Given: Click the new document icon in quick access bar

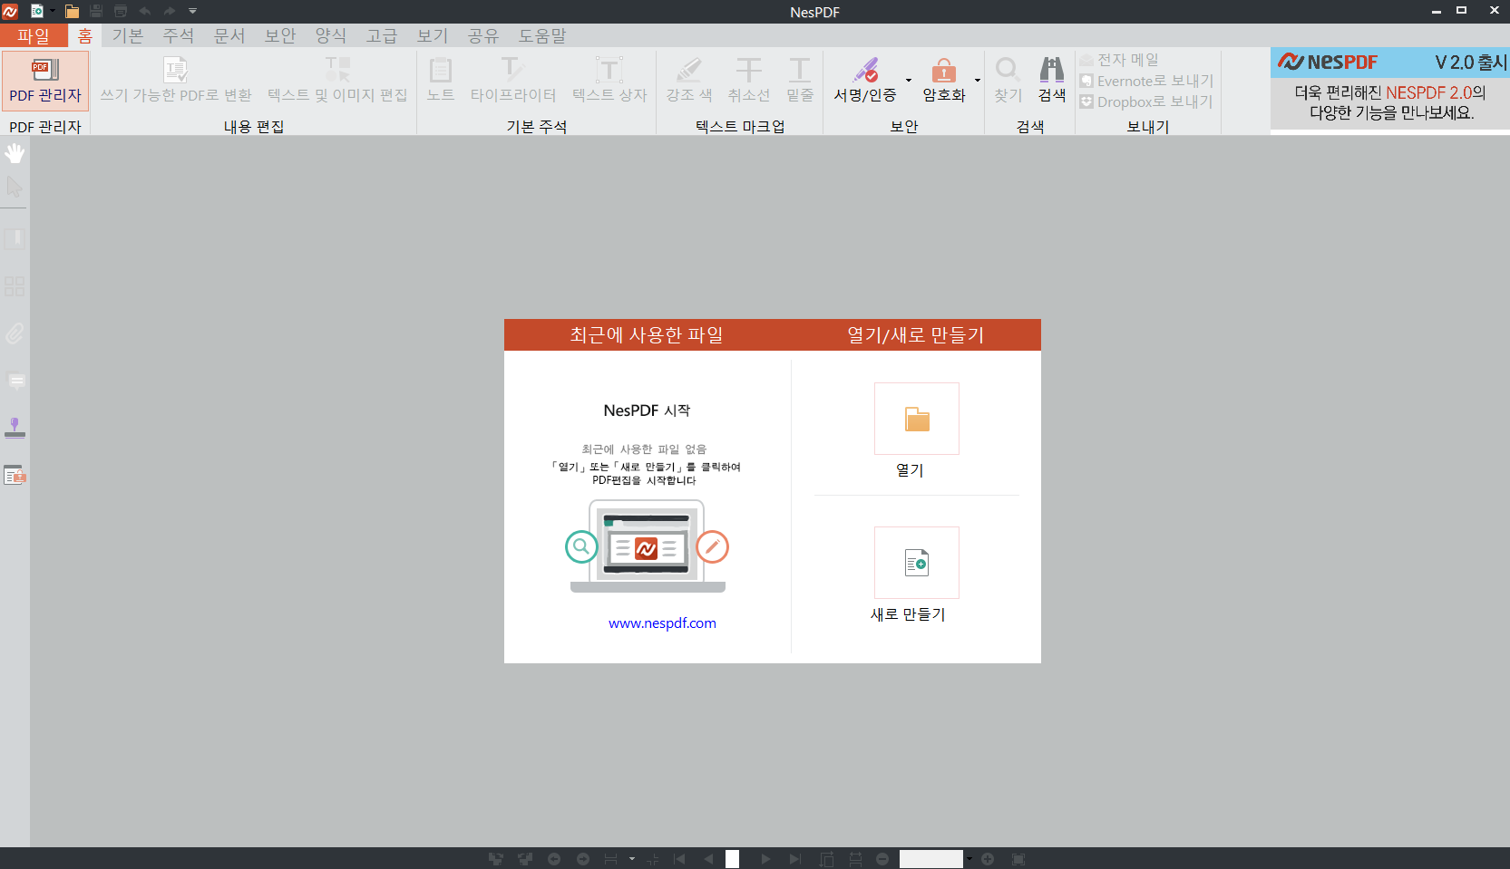Looking at the screenshot, I should pyautogui.click(x=37, y=11).
